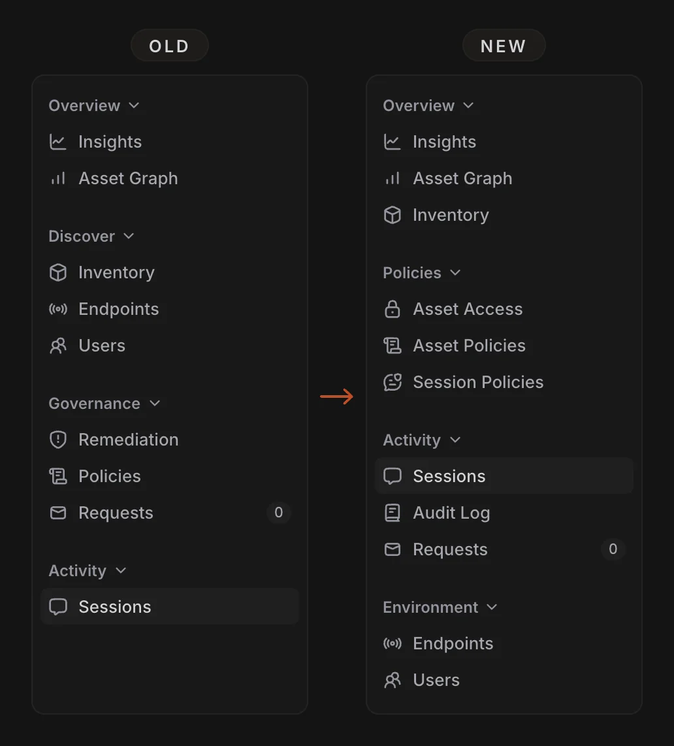Click the Inventory label in OLD sidebar
Image resolution: width=674 pixels, height=746 pixels.
116,272
